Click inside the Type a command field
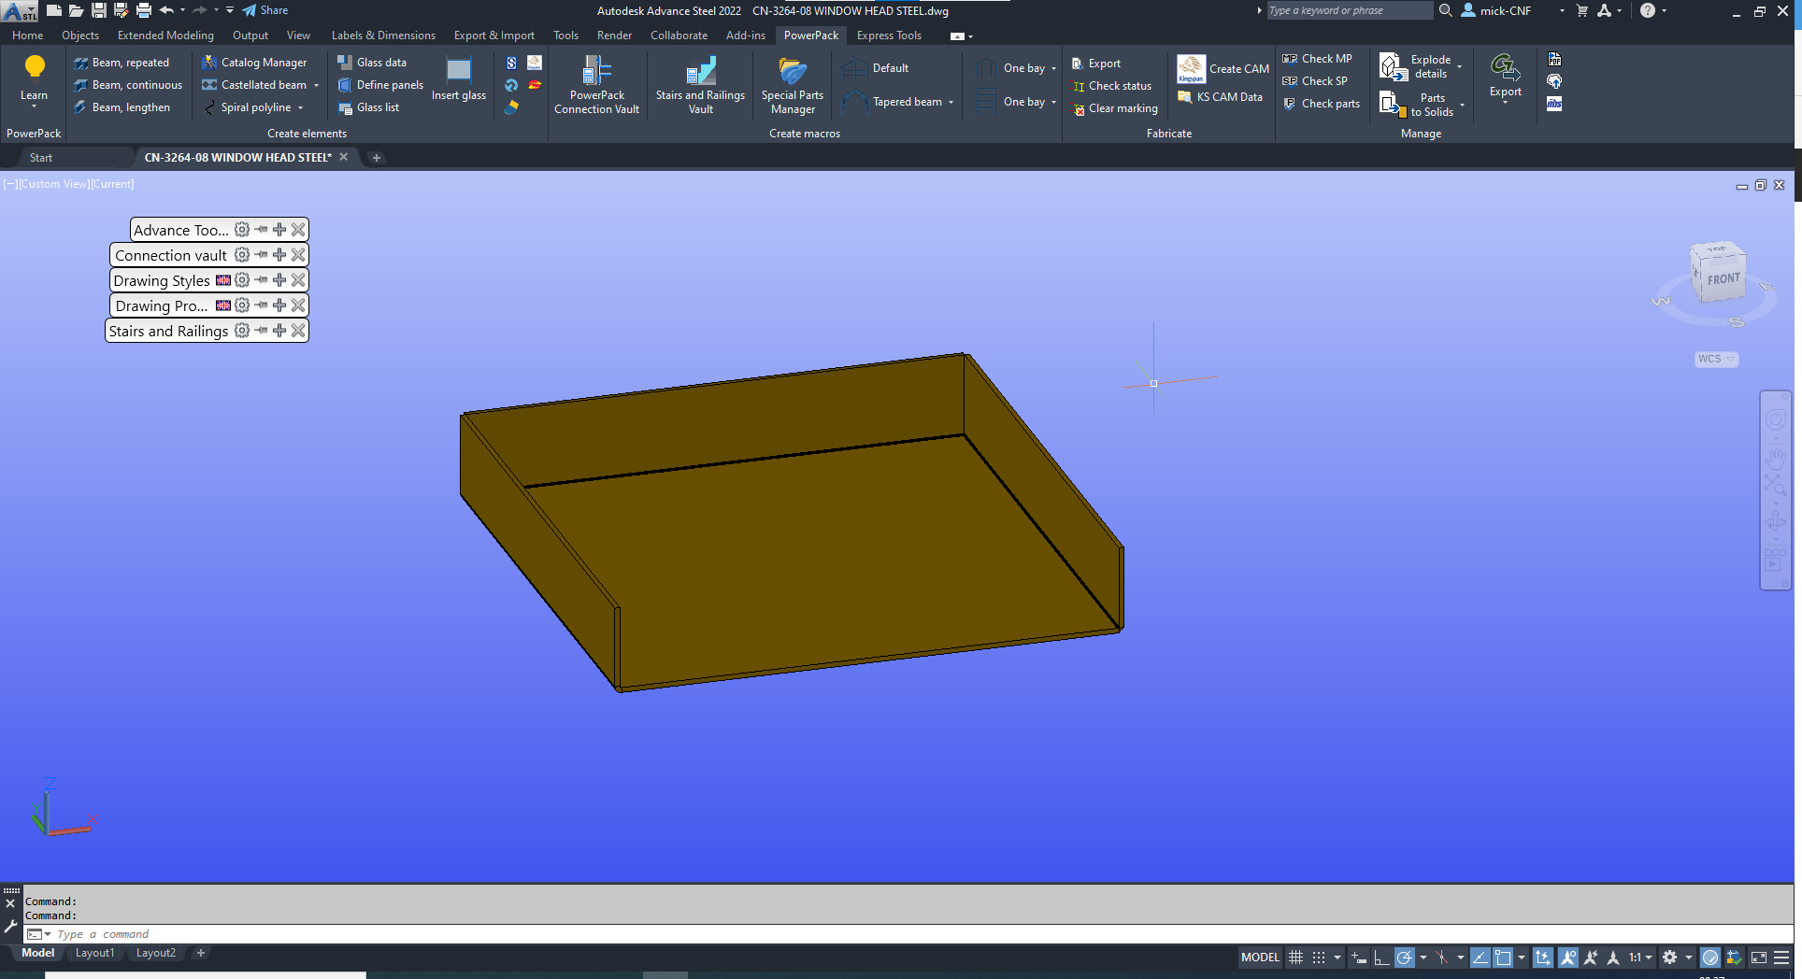1802x979 pixels. tap(103, 933)
